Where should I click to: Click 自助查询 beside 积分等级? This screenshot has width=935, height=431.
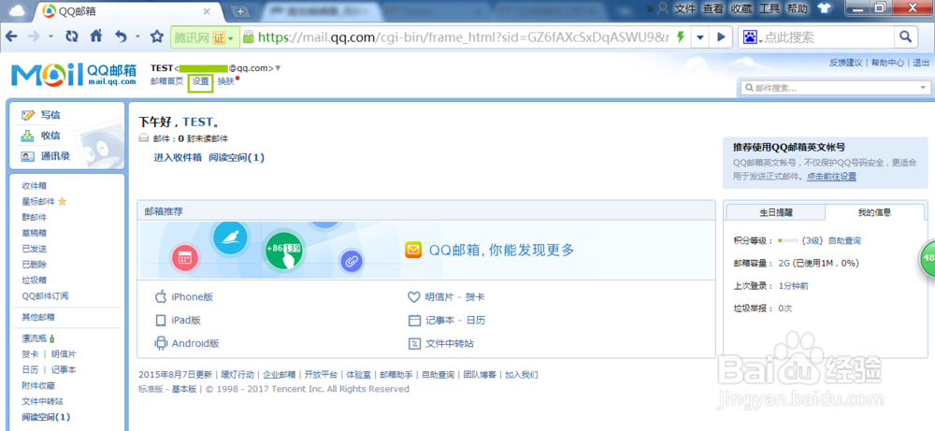click(x=844, y=241)
